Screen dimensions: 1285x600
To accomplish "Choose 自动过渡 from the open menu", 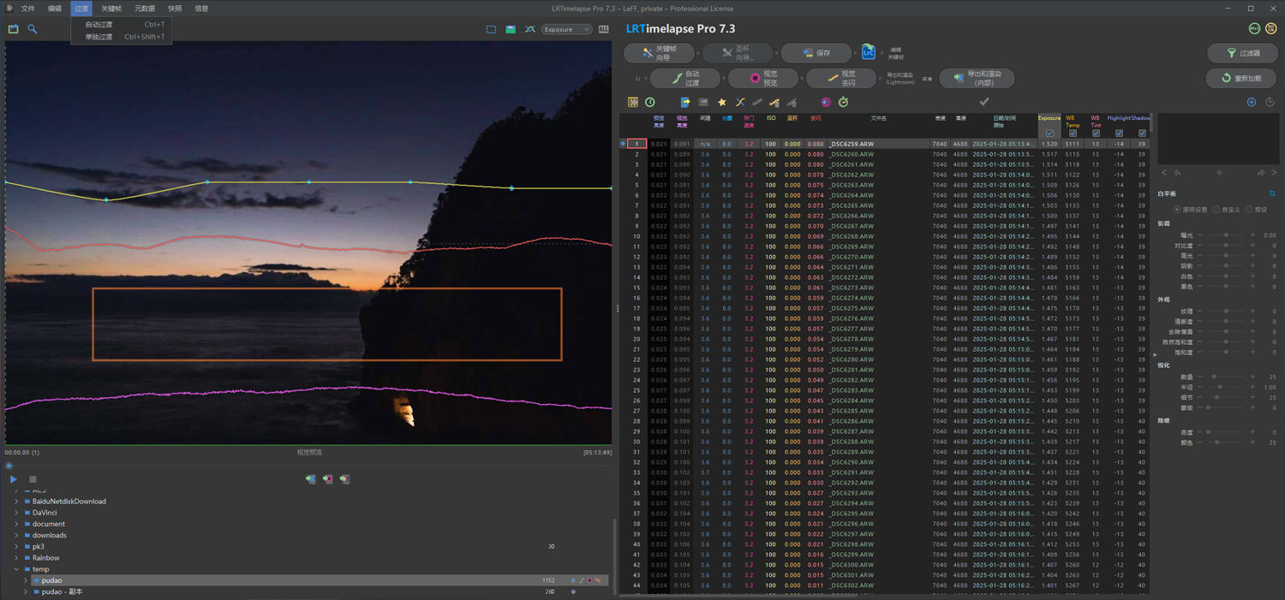I will 99,25.
